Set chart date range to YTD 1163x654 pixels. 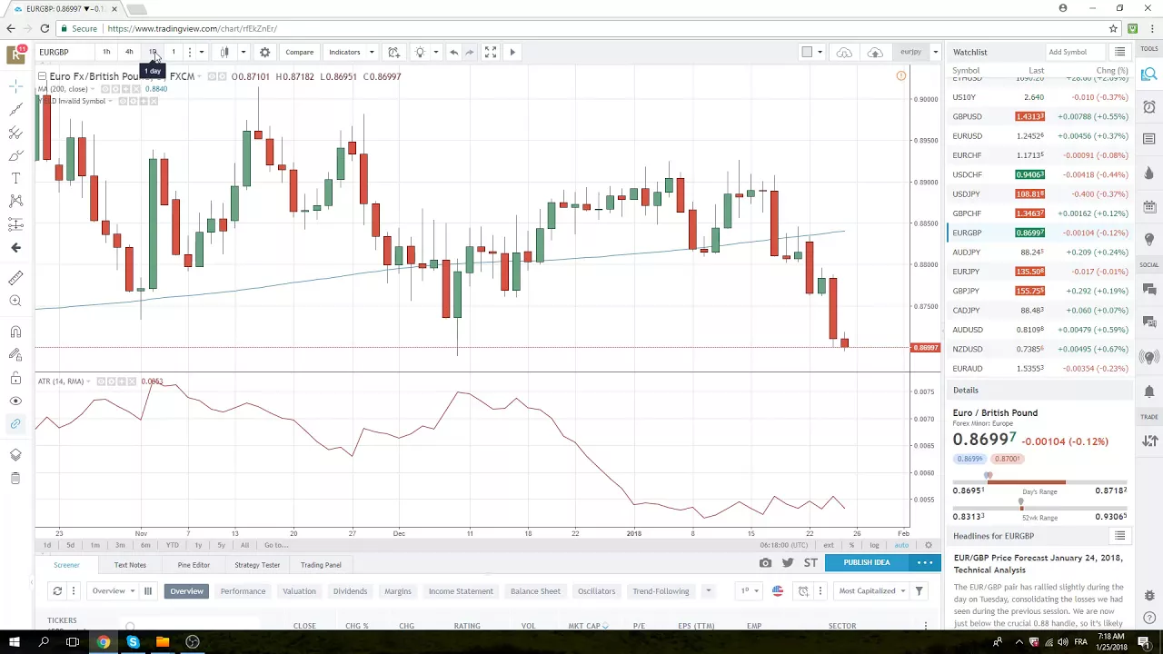(172, 545)
